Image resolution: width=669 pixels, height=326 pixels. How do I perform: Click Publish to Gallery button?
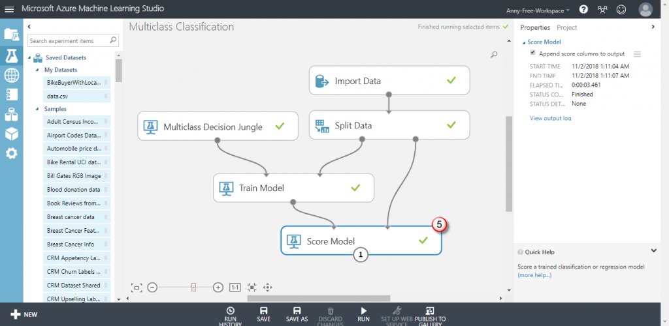coord(430,317)
